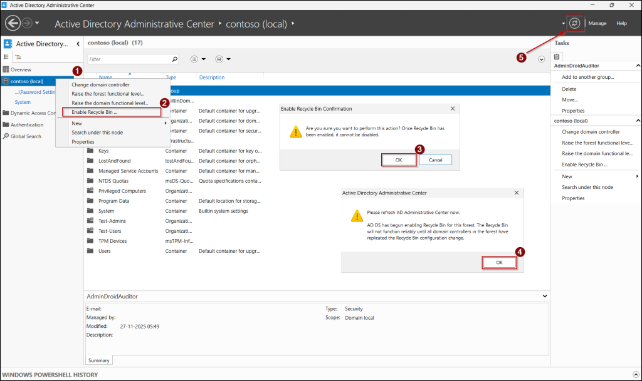Open the Overview node
The image size is (642, 381).
pos(20,69)
